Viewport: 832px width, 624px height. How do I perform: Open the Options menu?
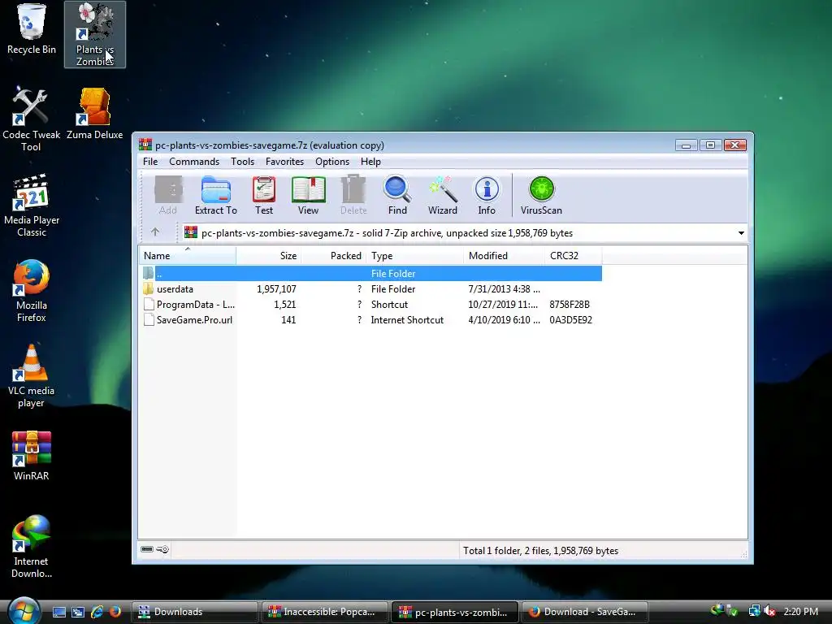(332, 162)
